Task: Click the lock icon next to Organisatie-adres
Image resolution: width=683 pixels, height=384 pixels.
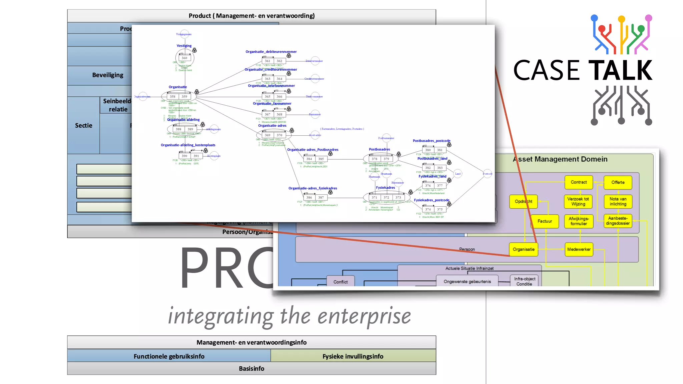Action: tap(292, 130)
